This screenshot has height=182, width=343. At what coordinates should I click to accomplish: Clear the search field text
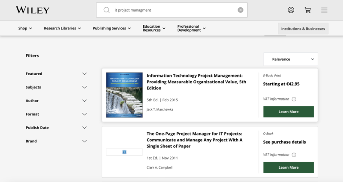[x=241, y=10]
